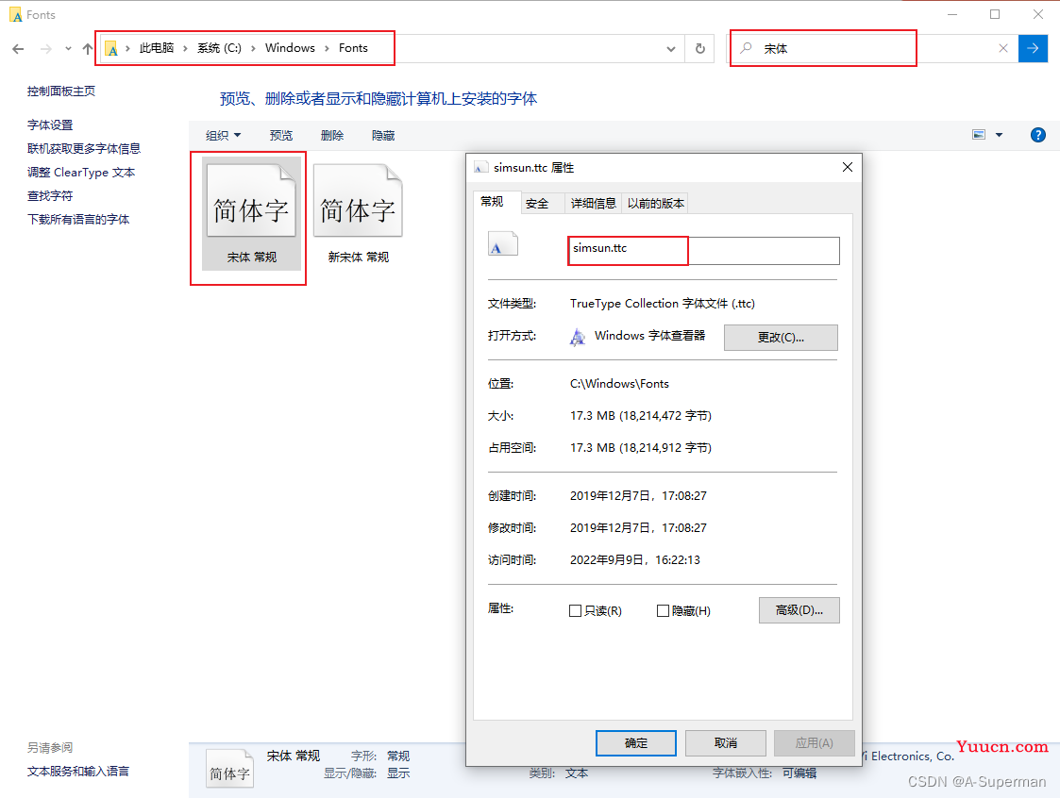Viewport: 1060px width, 798px height.
Task: Open 文本服务和输入语言 link
Action: pyautogui.click(x=78, y=771)
